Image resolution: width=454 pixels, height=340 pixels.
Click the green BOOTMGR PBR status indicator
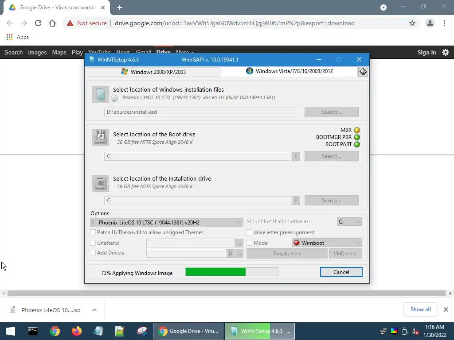(357, 137)
